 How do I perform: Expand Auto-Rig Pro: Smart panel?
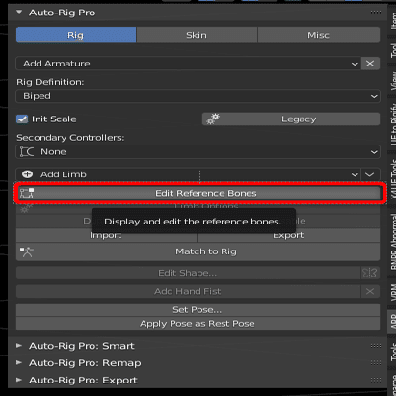[19, 346]
